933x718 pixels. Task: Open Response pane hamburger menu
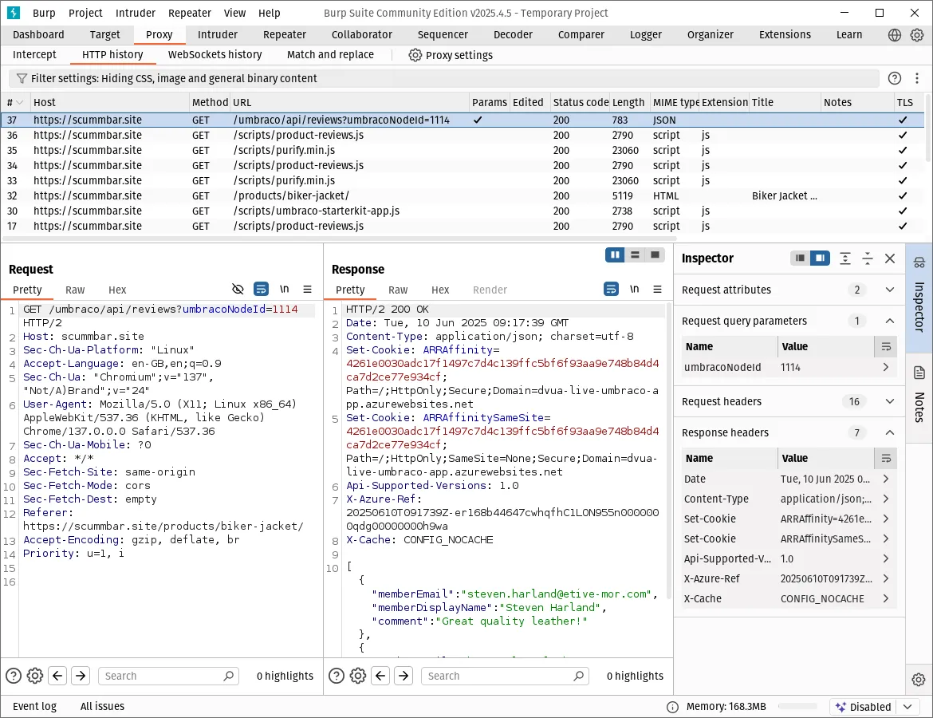pos(658,290)
